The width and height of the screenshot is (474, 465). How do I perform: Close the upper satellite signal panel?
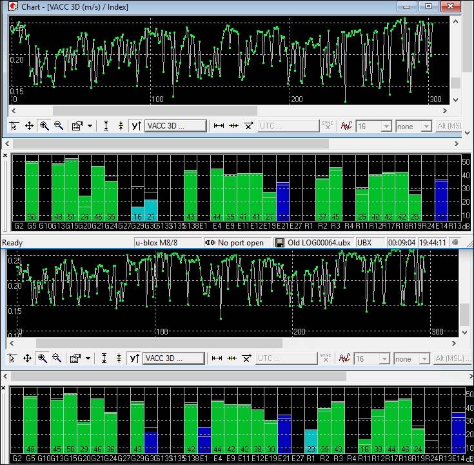coord(6,156)
